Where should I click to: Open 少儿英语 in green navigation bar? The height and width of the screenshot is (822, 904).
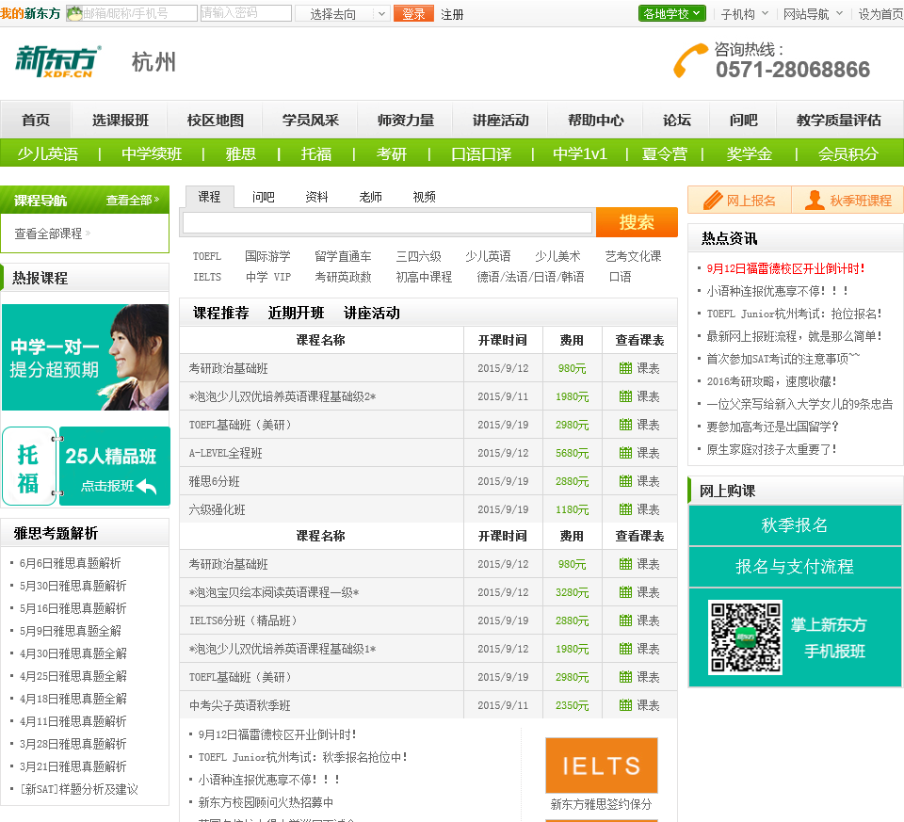click(x=48, y=153)
